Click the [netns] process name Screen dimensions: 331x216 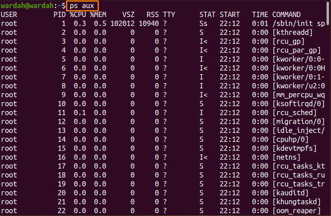[286, 157]
